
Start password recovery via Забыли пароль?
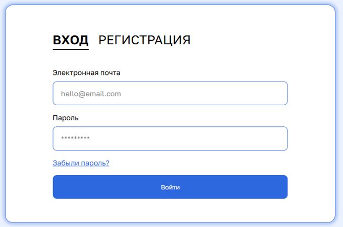[x=81, y=163]
